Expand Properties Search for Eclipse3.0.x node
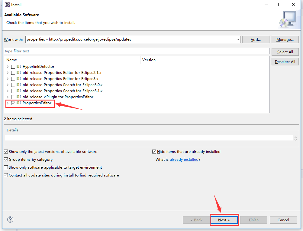This screenshot has height=231, width=303. coord(8,85)
